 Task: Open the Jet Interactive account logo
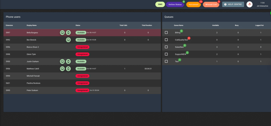coord(249,4)
